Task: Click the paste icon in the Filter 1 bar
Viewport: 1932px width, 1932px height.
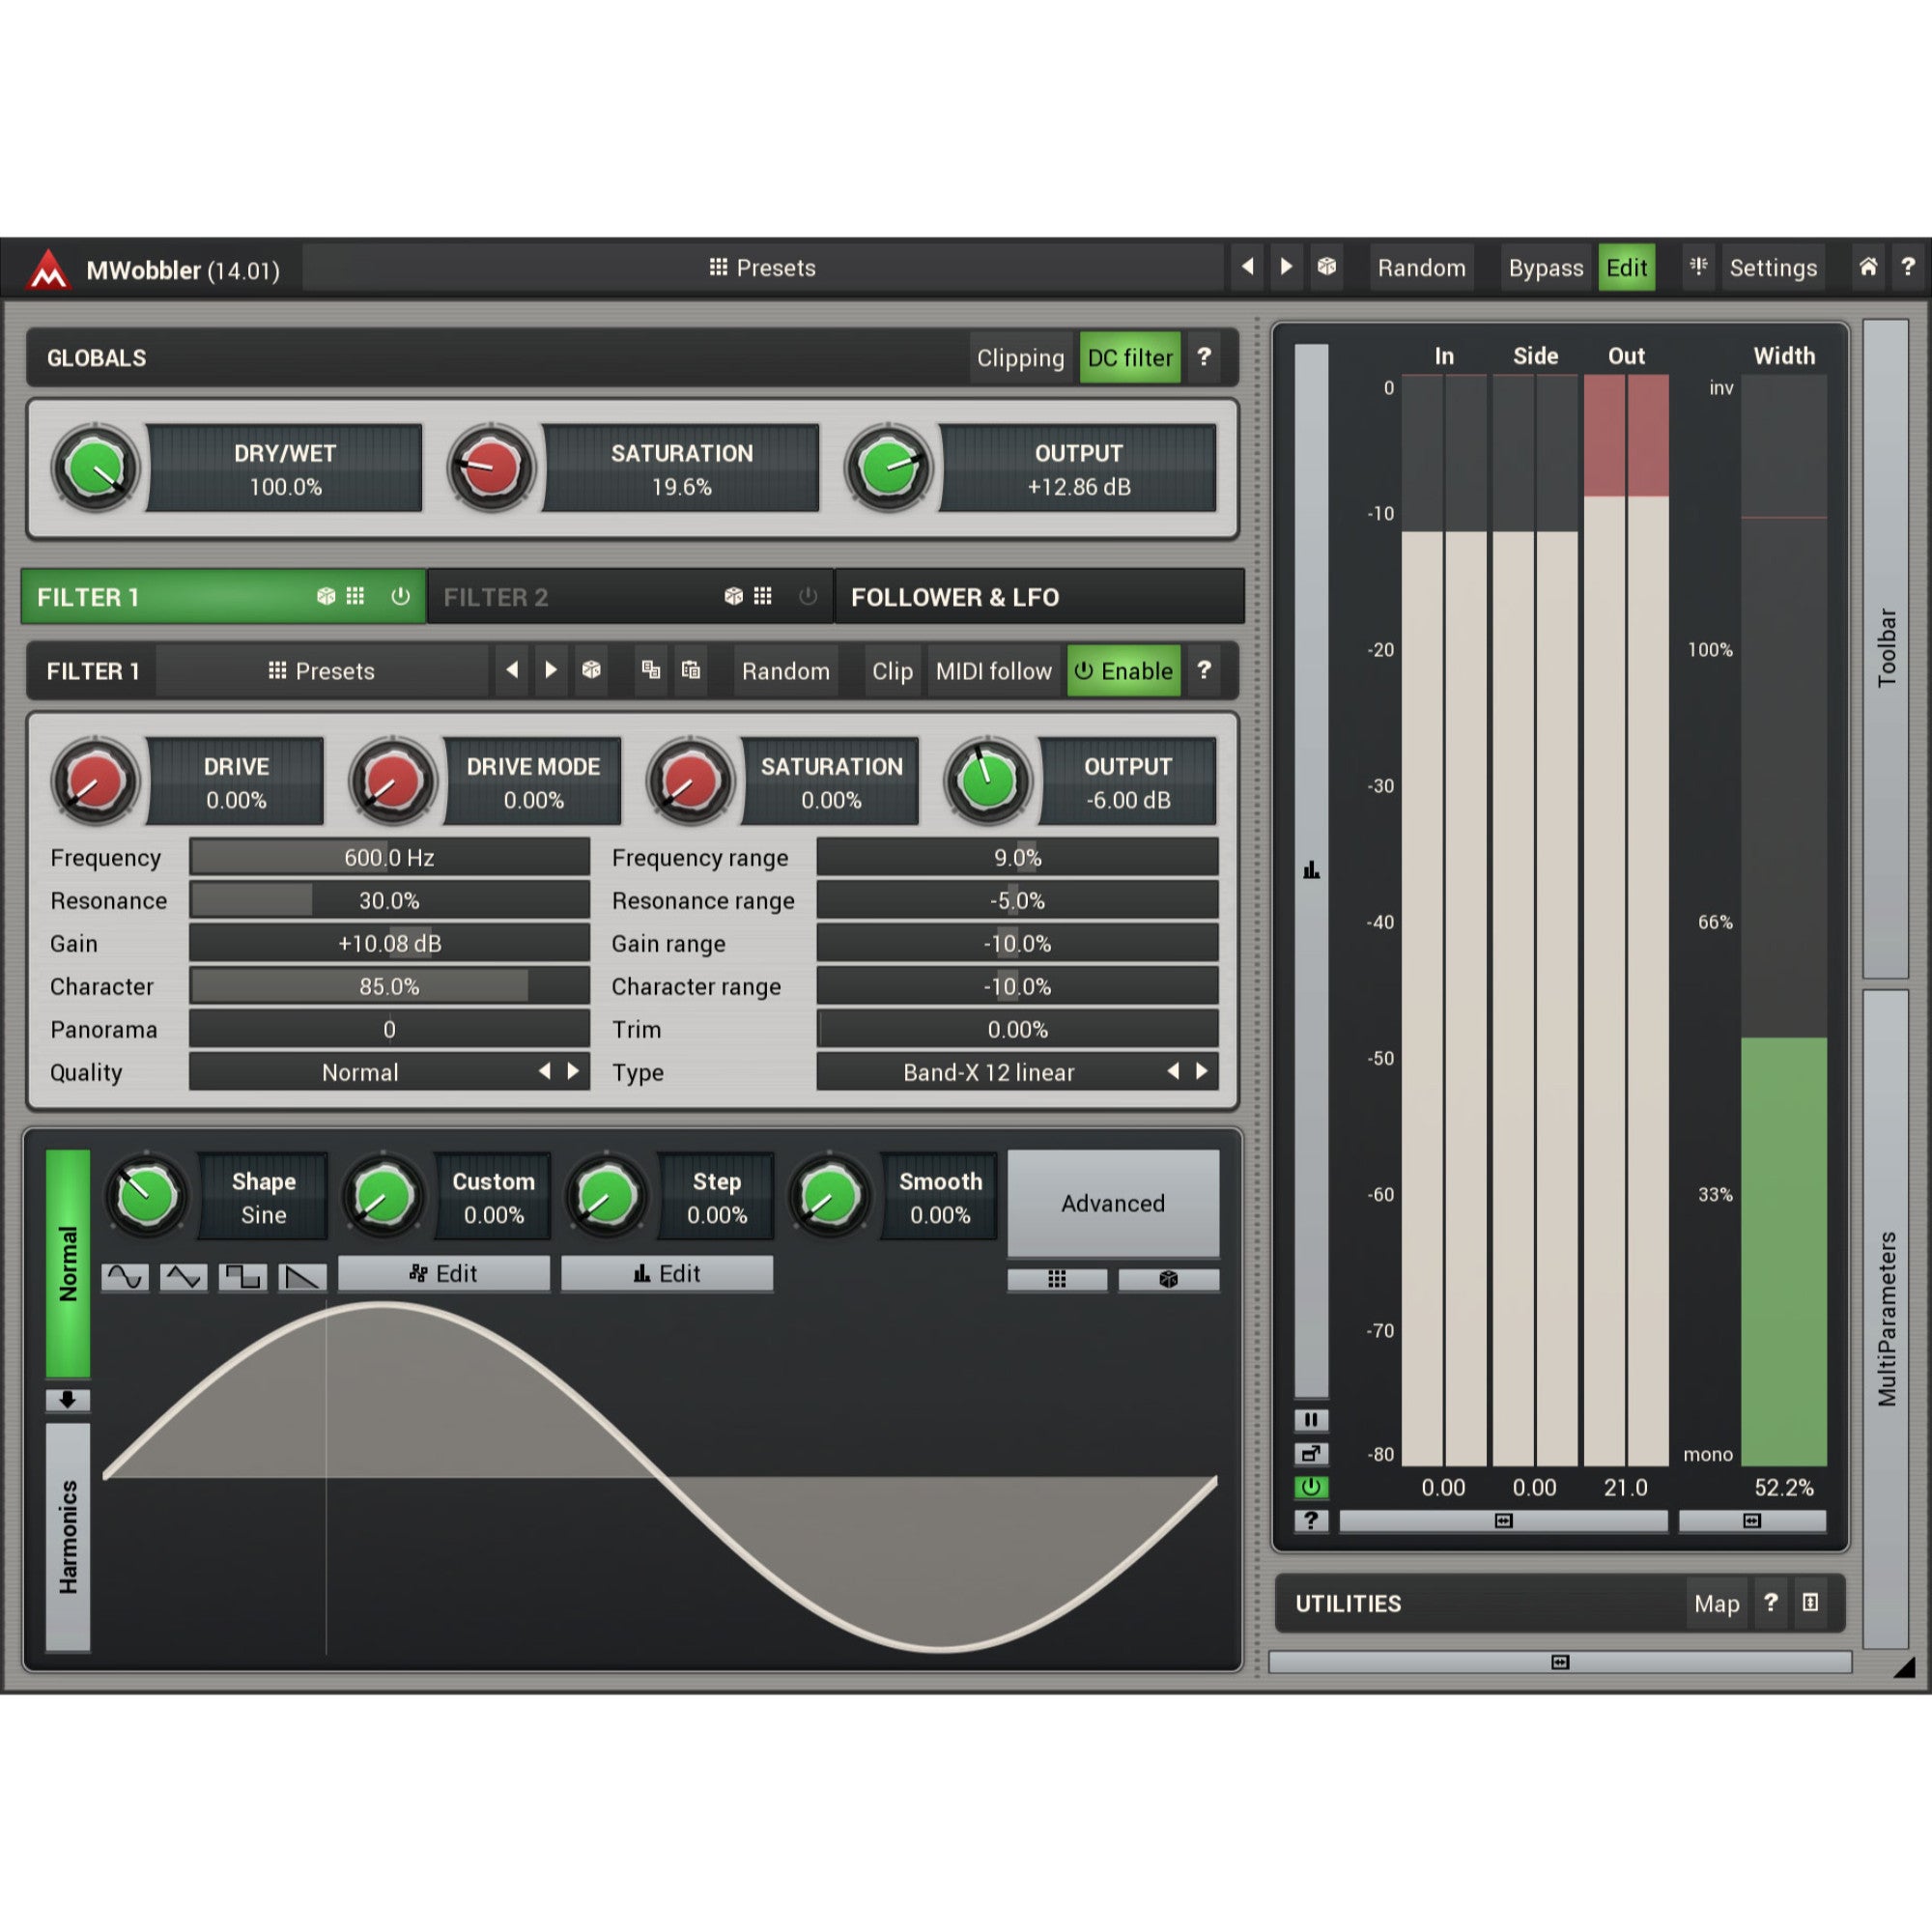Action: tap(691, 670)
